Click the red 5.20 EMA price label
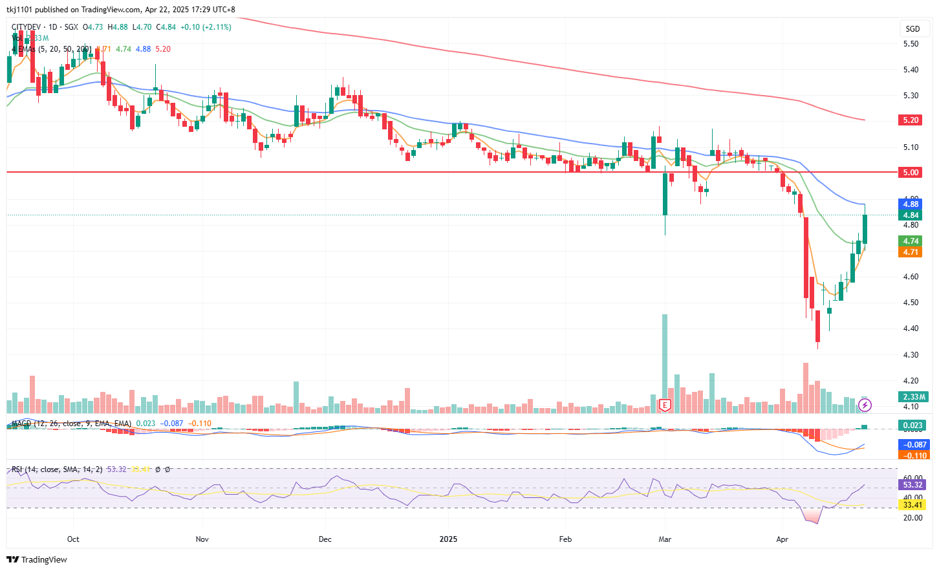This screenshot has width=939, height=571. point(911,120)
